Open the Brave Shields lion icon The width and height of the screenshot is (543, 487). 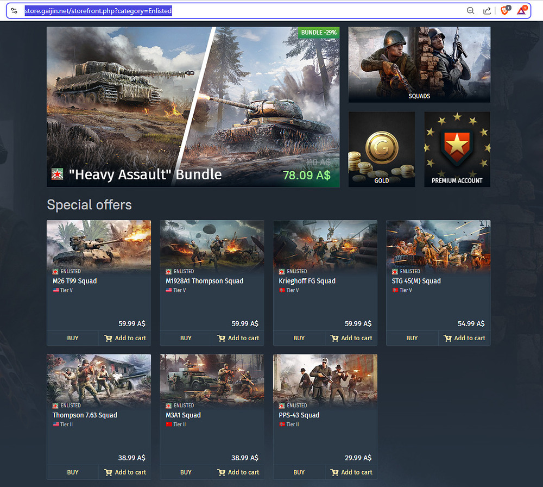pyautogui.click(x=505, y=11)
